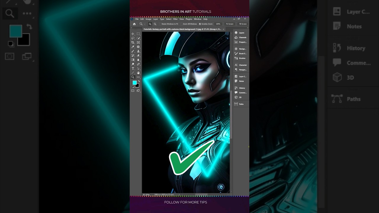Open the Channels panel
Screen dimensions: 379x213
coord(240,38)
